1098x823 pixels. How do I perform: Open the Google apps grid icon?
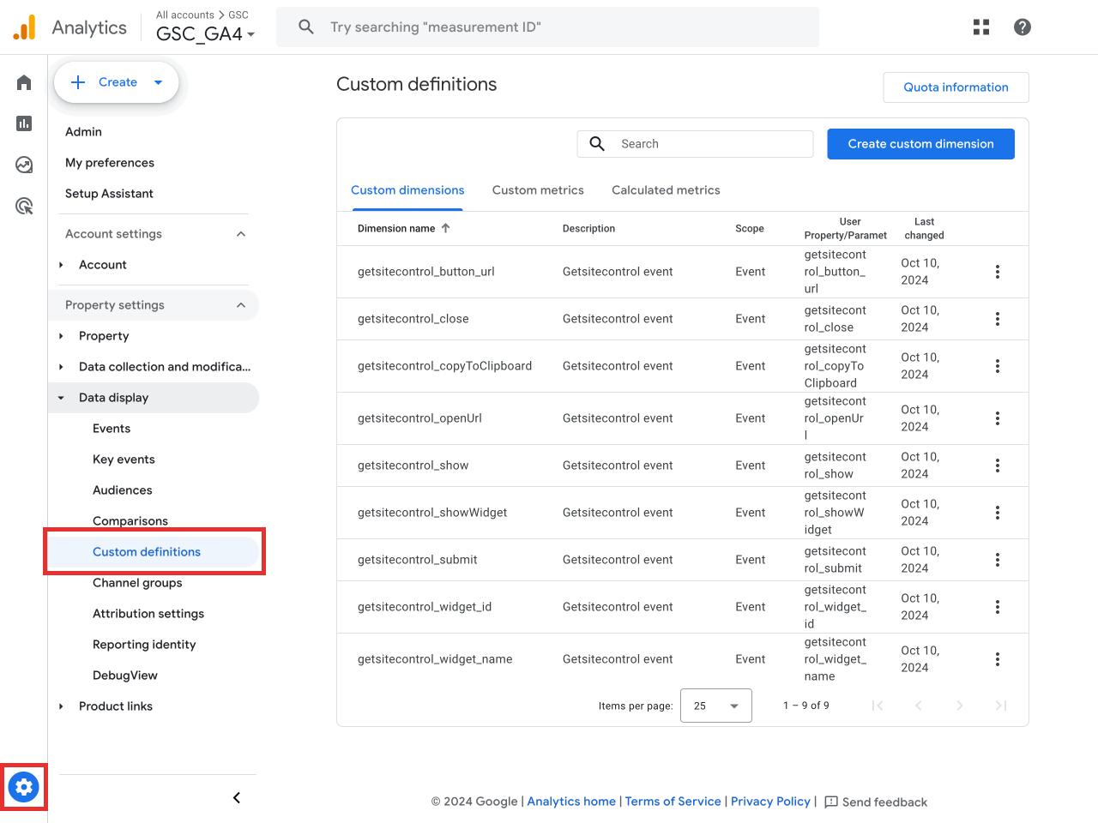980,27
